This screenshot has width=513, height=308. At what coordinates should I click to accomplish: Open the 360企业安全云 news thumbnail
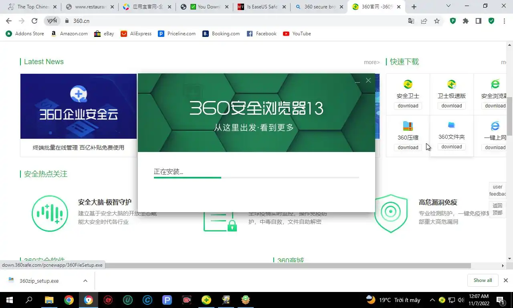click(79, 106)
